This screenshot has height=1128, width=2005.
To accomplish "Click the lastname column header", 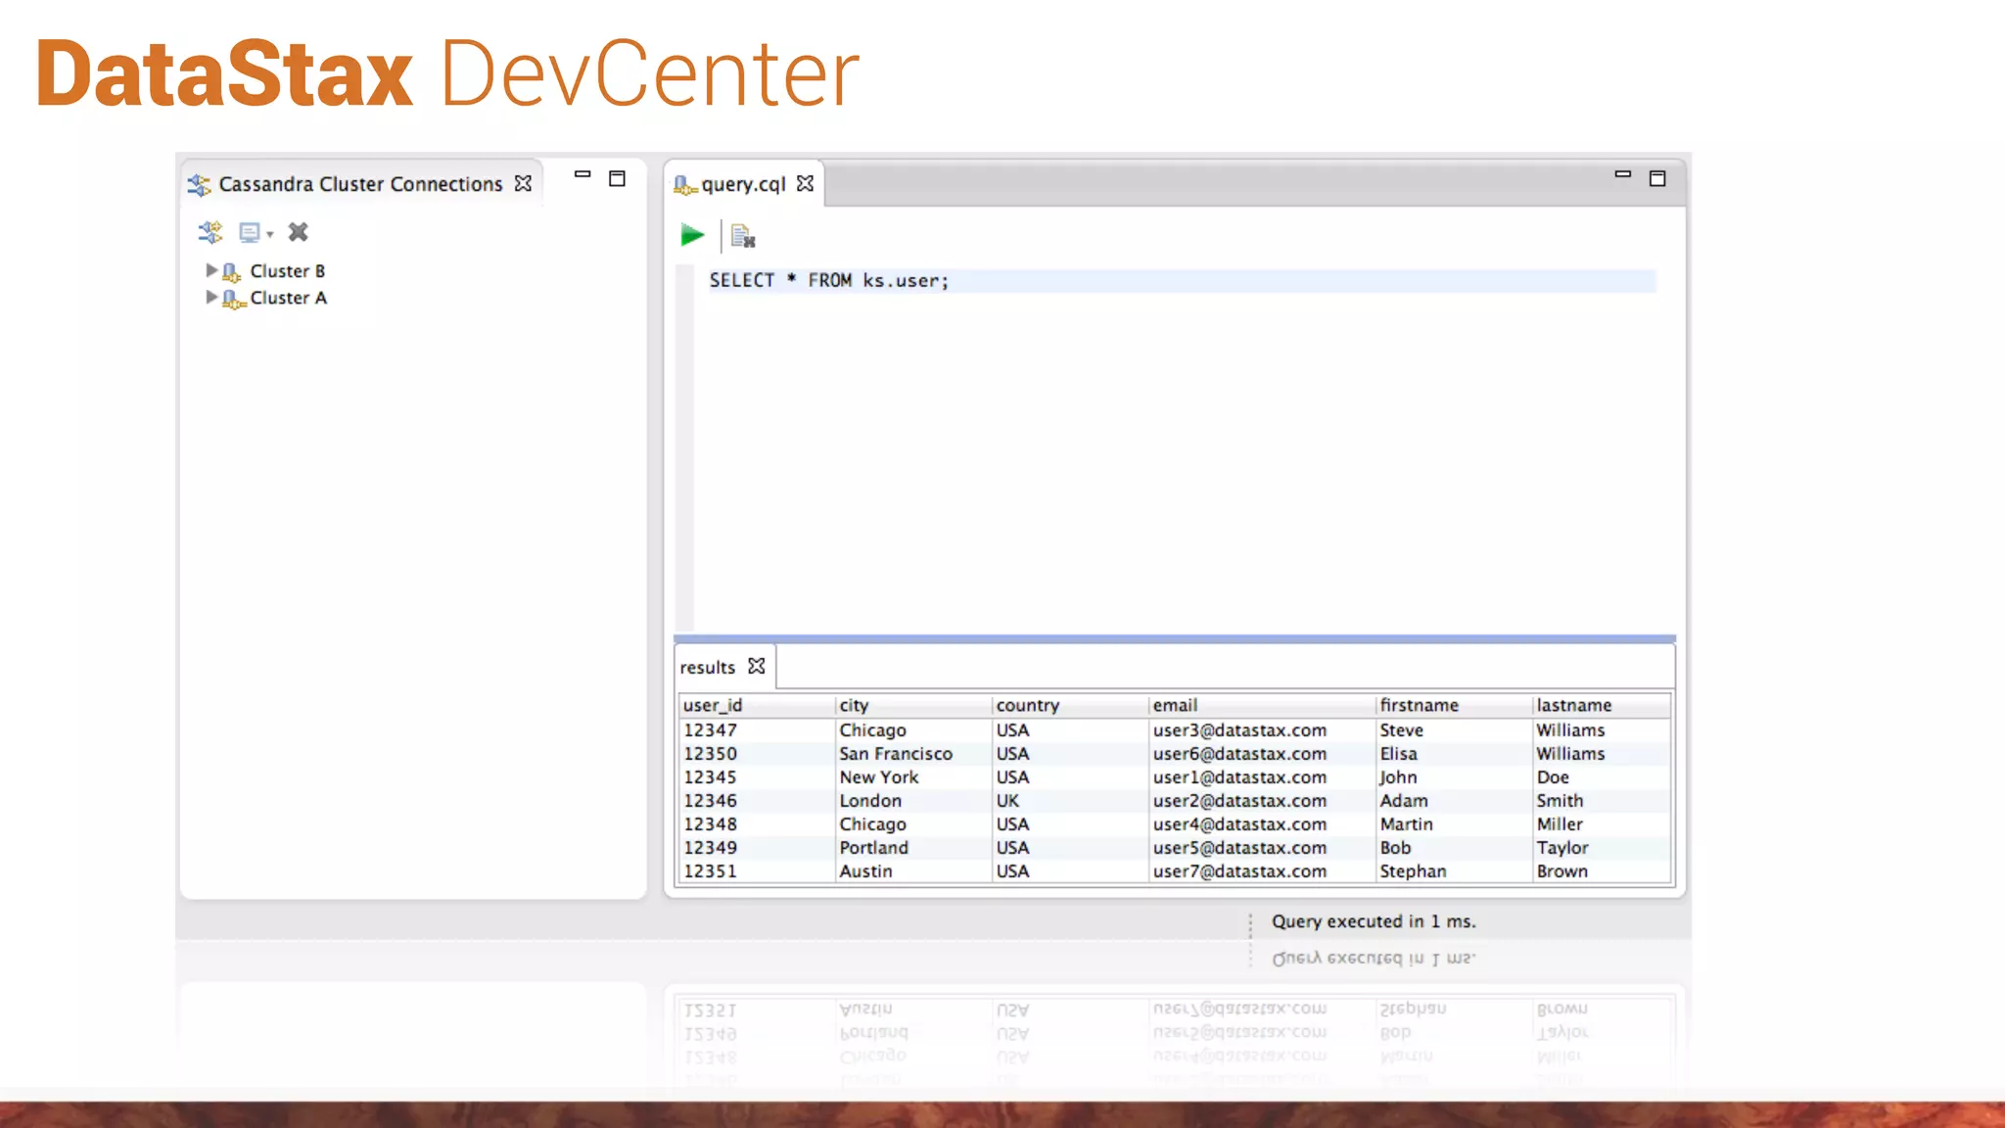I will 1602,705.
